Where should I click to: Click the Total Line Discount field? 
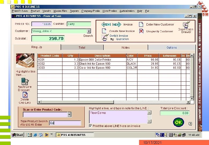coord(175,113)
